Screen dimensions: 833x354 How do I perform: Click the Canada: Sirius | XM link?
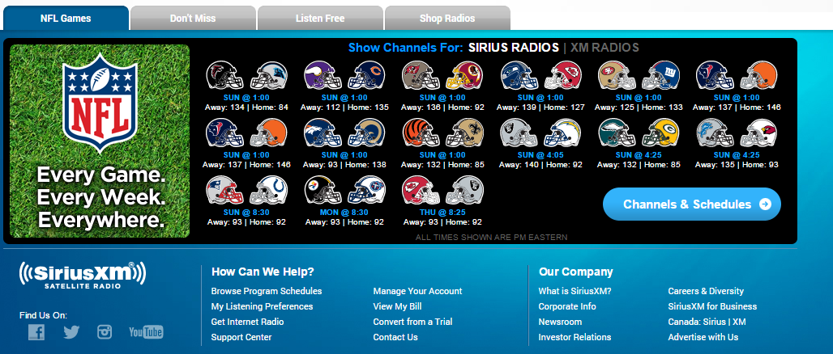(x=707, y=322)
